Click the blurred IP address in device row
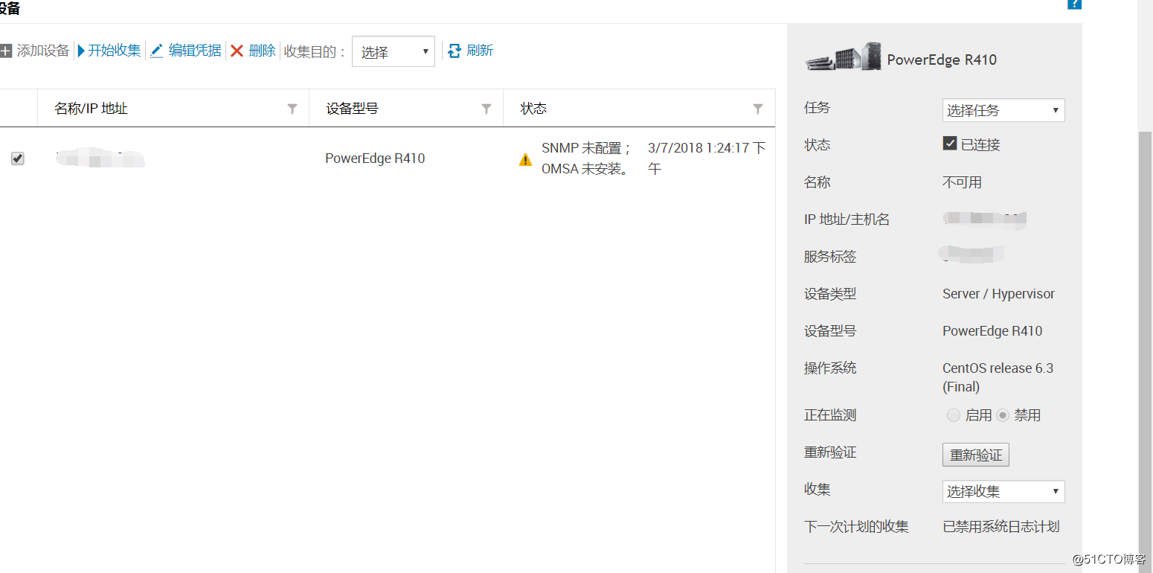The height and width of the screenshot is (573, 1153). click(100, 159)
